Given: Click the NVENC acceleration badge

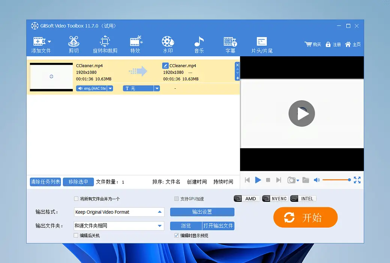Looking at the screenshot, I should pos(275,199).
